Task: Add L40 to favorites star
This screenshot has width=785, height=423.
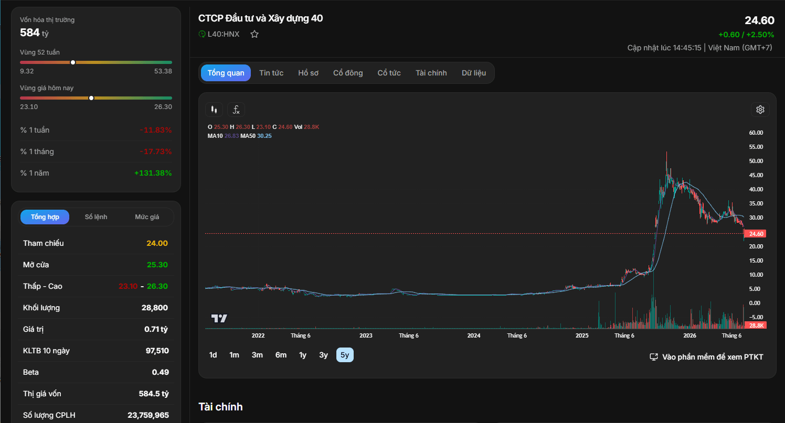Action: point(254,34)
